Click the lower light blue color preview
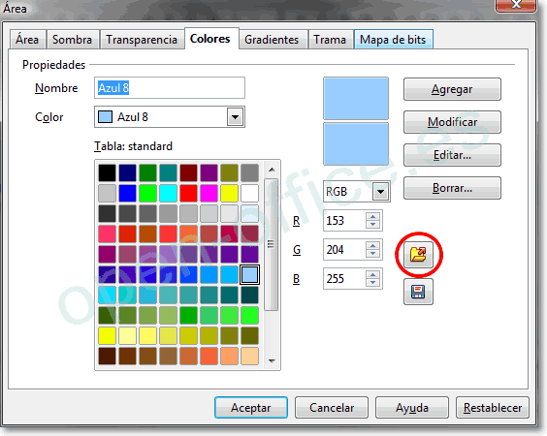547x436 pixels. coord(356,143)
